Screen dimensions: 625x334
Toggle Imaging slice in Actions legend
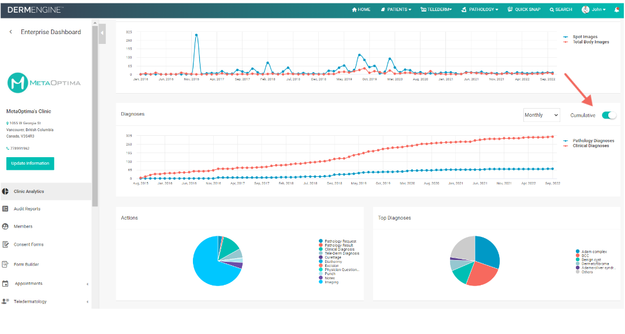pos(329,282)
